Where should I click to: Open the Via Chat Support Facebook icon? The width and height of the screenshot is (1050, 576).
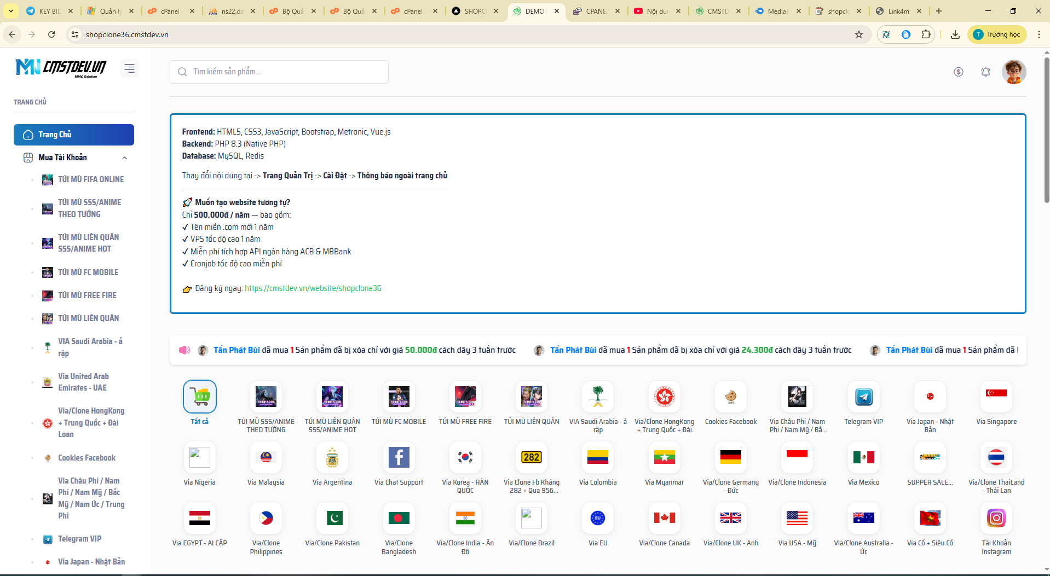point(399,457)
